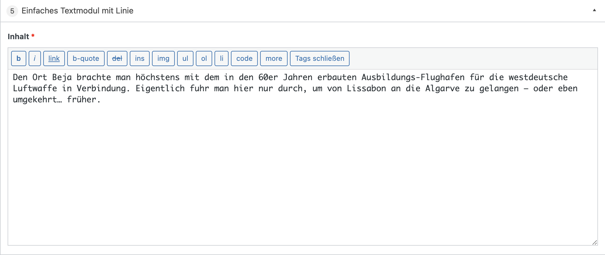The image size is (605, 255).
Task: Apply italic with the 'i' button
Action: [35, 58]
